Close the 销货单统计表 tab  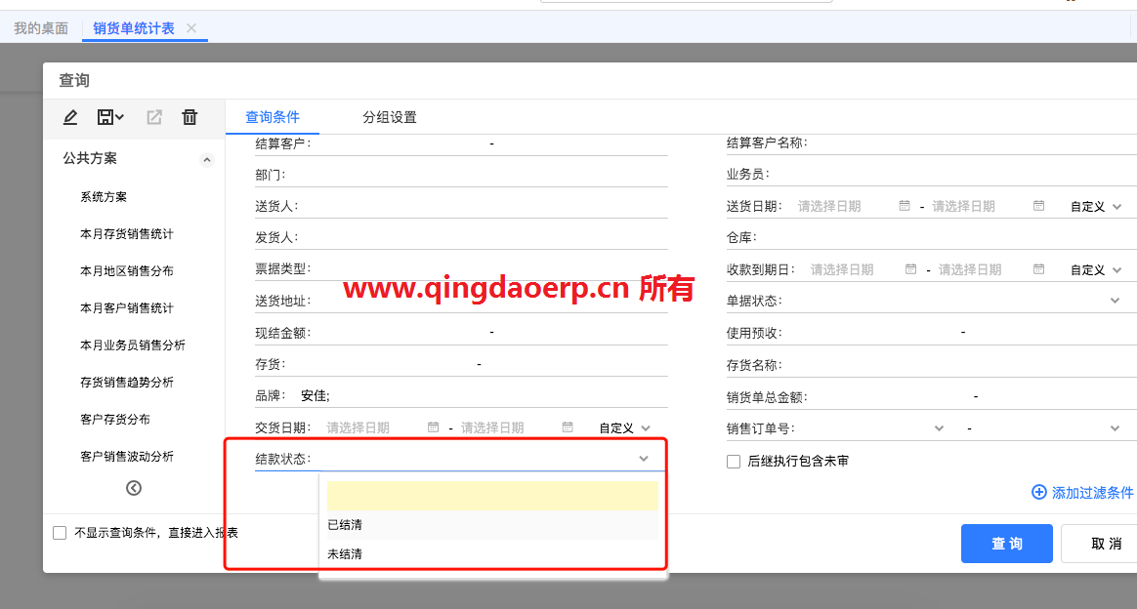click(191, 28)
